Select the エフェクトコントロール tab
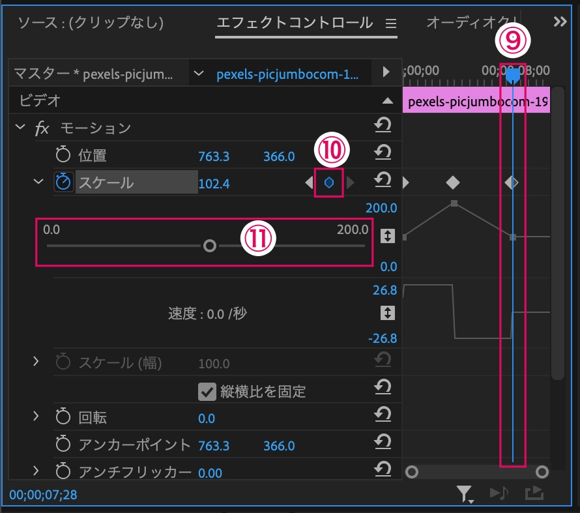 tap(295, 23)
